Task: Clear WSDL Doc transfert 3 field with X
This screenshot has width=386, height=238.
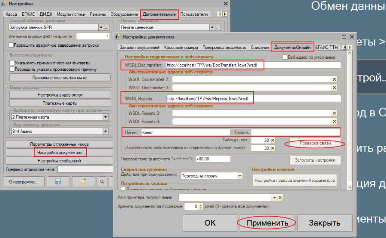Action: (334, 87)
